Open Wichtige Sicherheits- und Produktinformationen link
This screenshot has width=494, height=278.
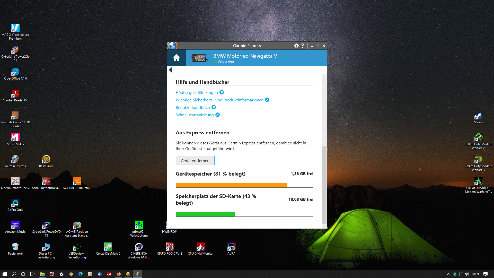click(219, 100)
